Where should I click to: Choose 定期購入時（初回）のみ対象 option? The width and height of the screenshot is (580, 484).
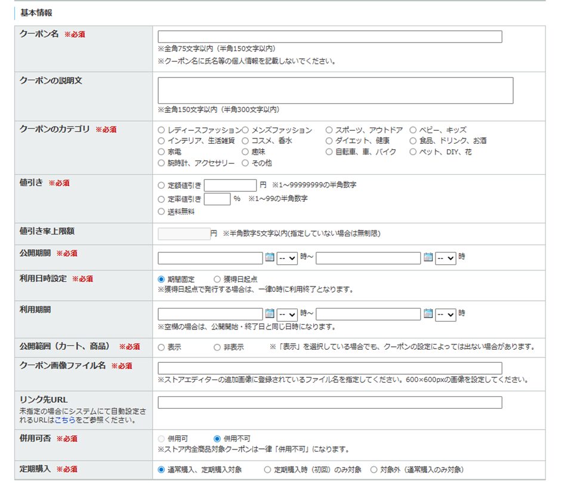pos(267,469)
